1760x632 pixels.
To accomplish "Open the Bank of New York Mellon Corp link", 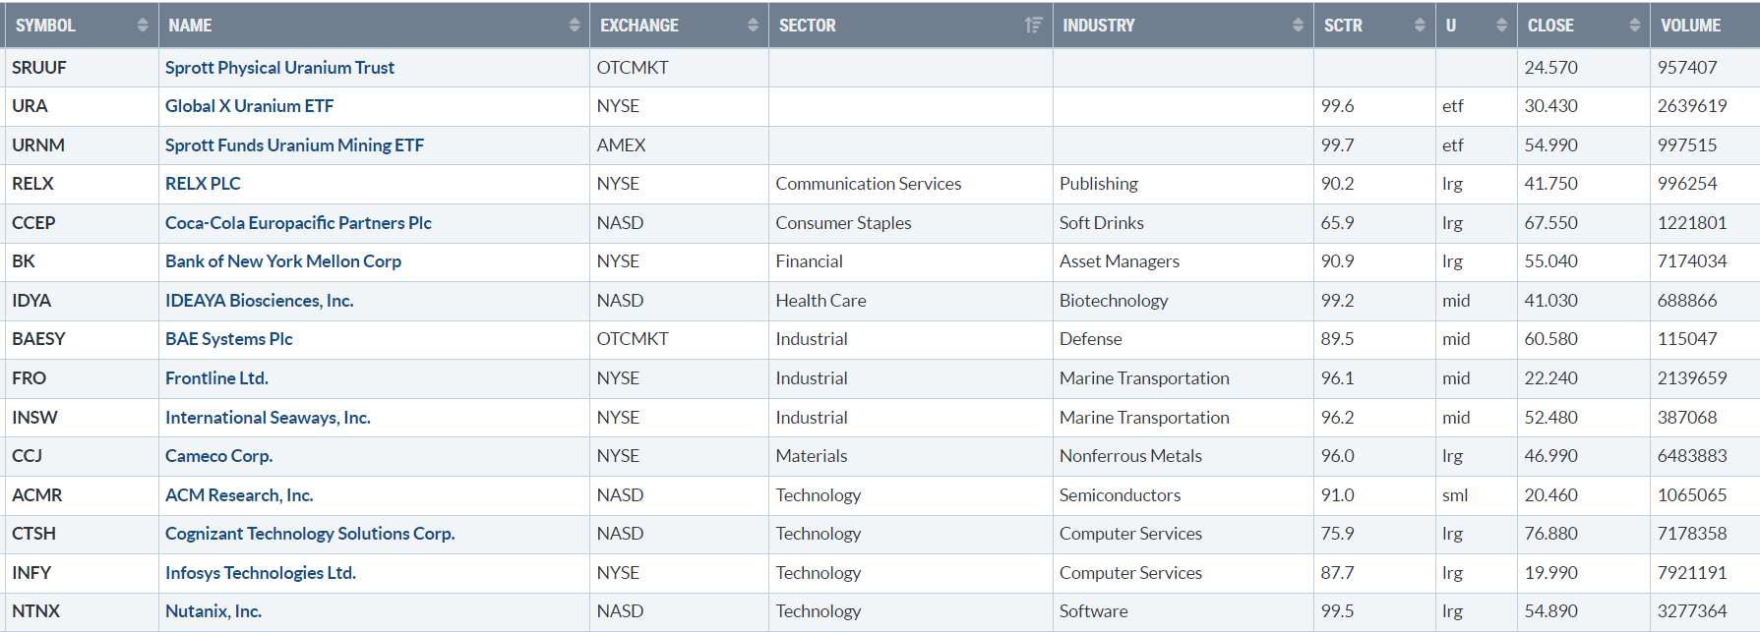I will tap(283, 261).
